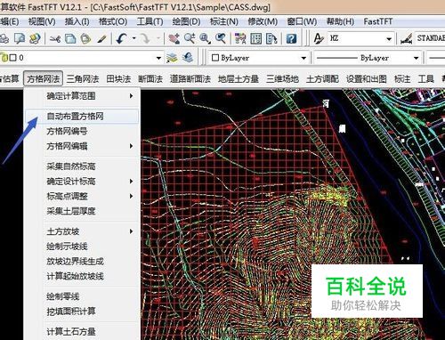The image size is (445, 340).
Task: Click the Paste icon
Action: click(x=85, y=38)
